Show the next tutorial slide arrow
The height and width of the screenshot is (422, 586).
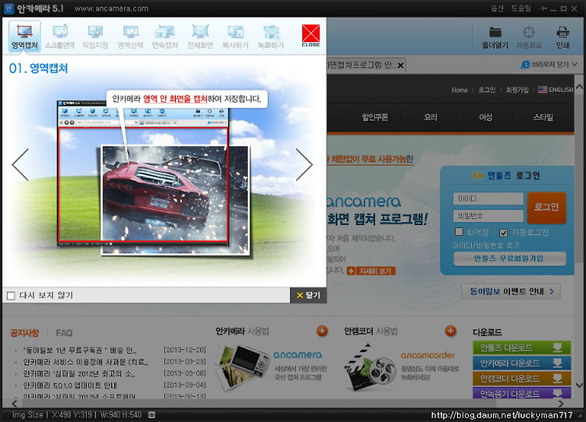[304, 164]
